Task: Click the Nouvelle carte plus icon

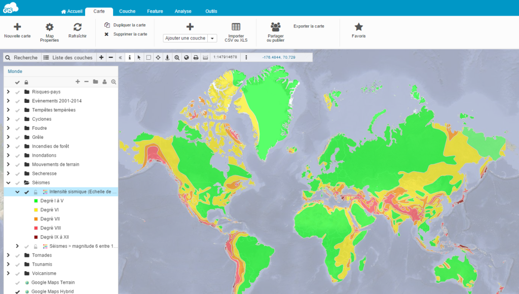Action: pyautogui.click(x=17, y=27)
